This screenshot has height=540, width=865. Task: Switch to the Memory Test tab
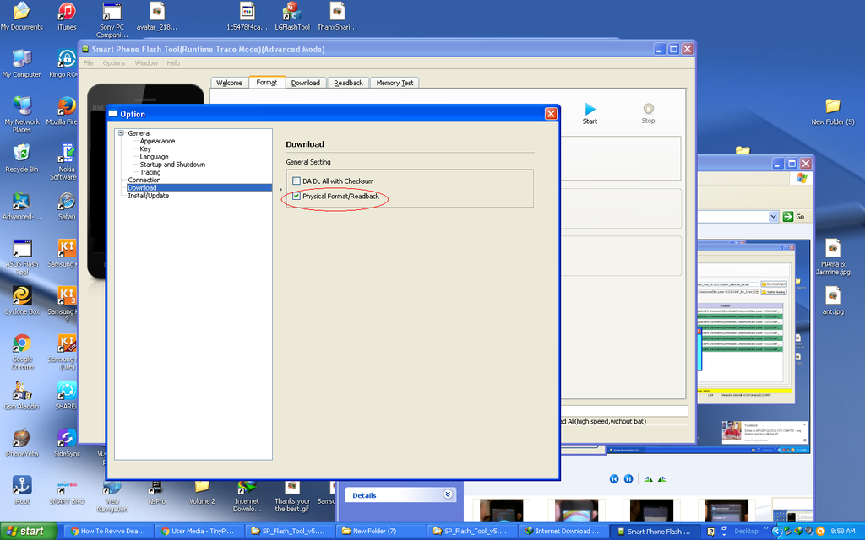pyautogui.click(x=394, y=83)
